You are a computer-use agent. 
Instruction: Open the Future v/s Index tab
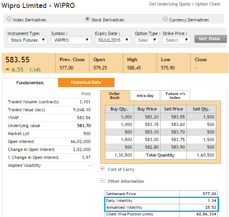(x=175, y=96)
